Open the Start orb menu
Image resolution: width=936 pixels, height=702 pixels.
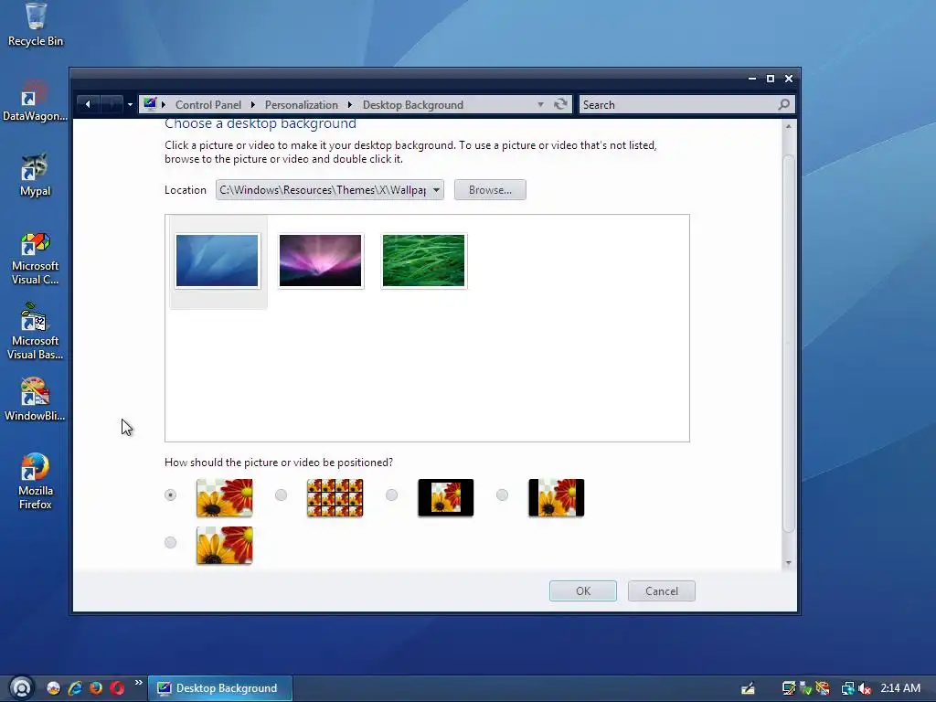coord(21,687)
